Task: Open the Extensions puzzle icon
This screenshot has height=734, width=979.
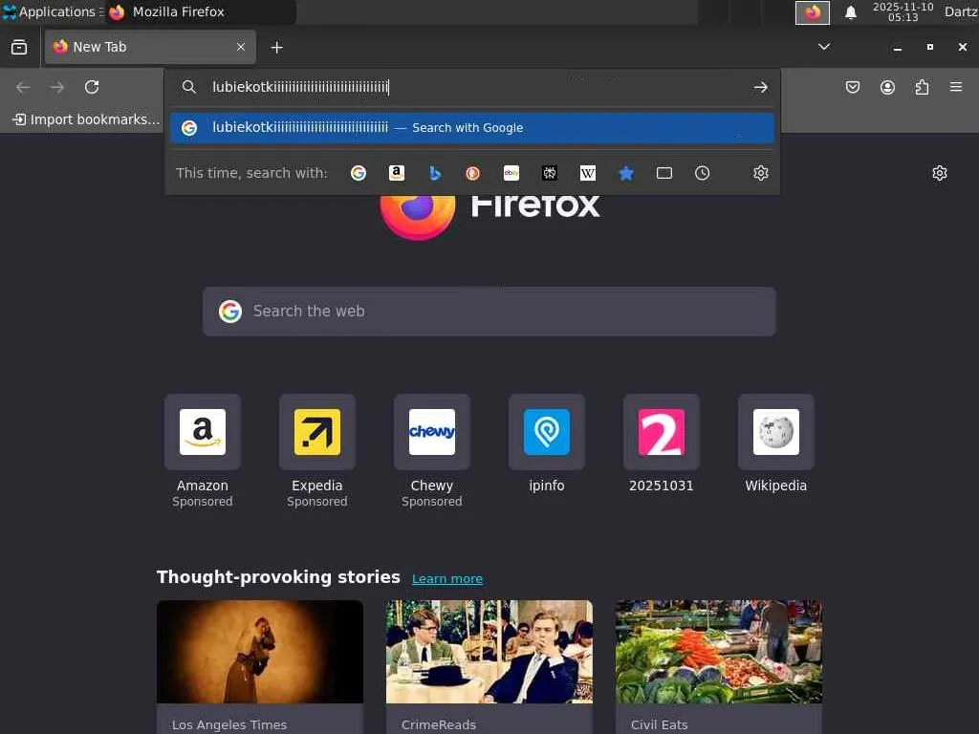Action: (x=922, y=87)
